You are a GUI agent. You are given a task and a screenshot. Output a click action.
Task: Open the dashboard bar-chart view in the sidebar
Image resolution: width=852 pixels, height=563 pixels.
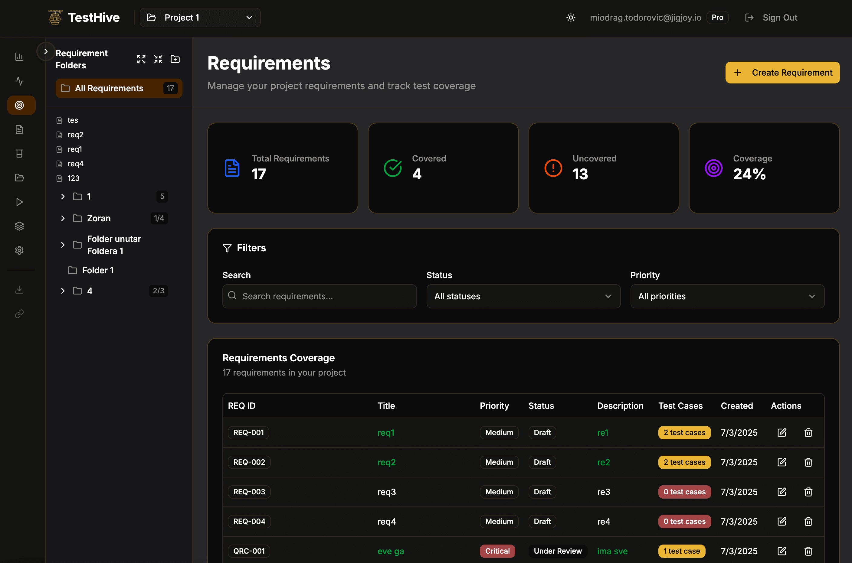19,56
